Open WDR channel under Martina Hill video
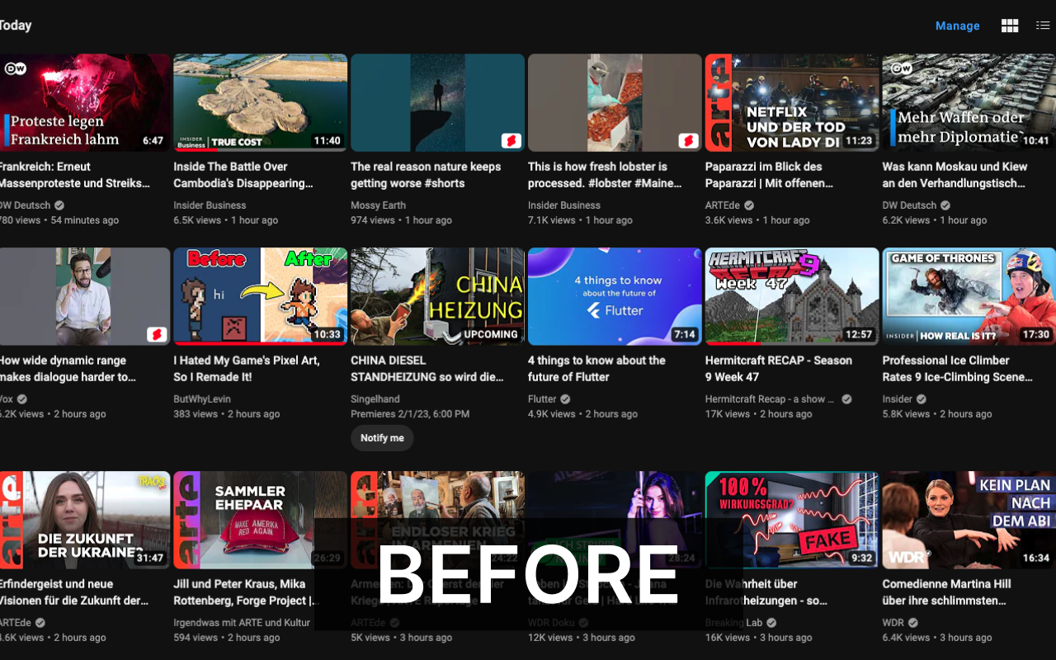 tap(893, 623)
